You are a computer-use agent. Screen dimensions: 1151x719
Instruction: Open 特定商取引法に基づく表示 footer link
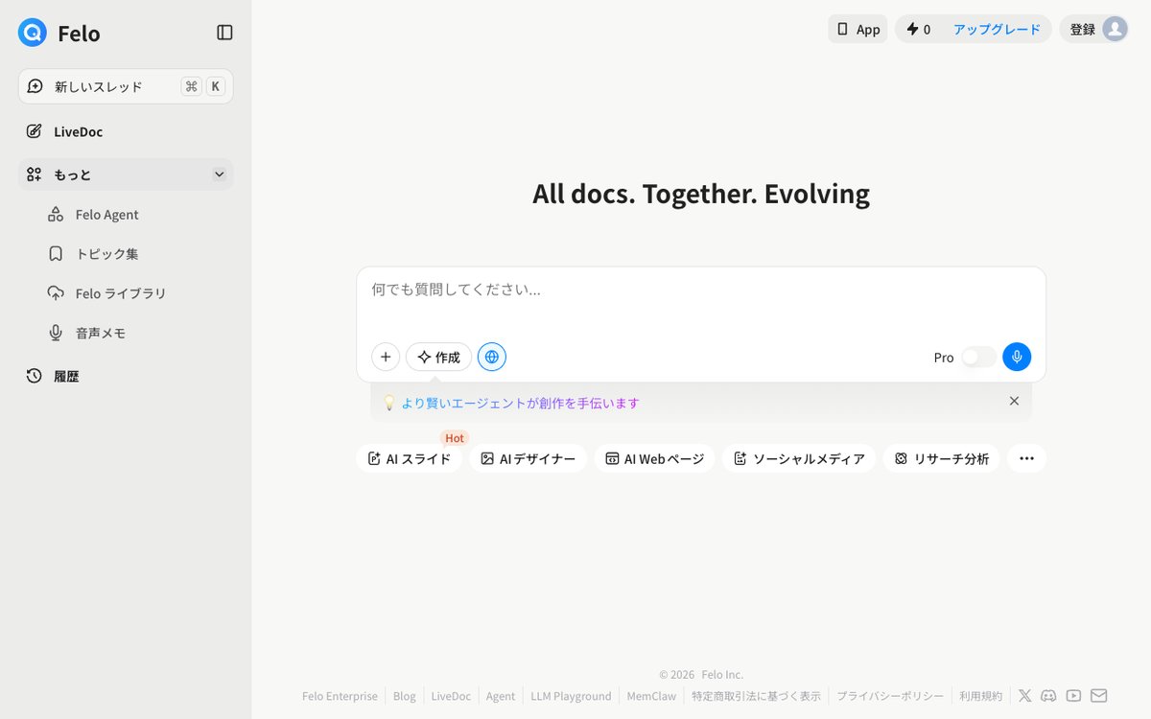pyautogui.click(x=756, y=696)
